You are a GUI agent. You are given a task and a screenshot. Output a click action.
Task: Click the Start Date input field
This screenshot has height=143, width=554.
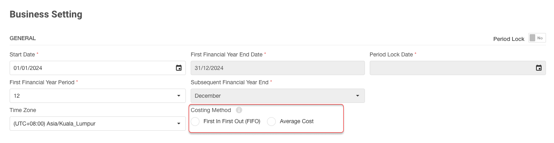(98, 68)
